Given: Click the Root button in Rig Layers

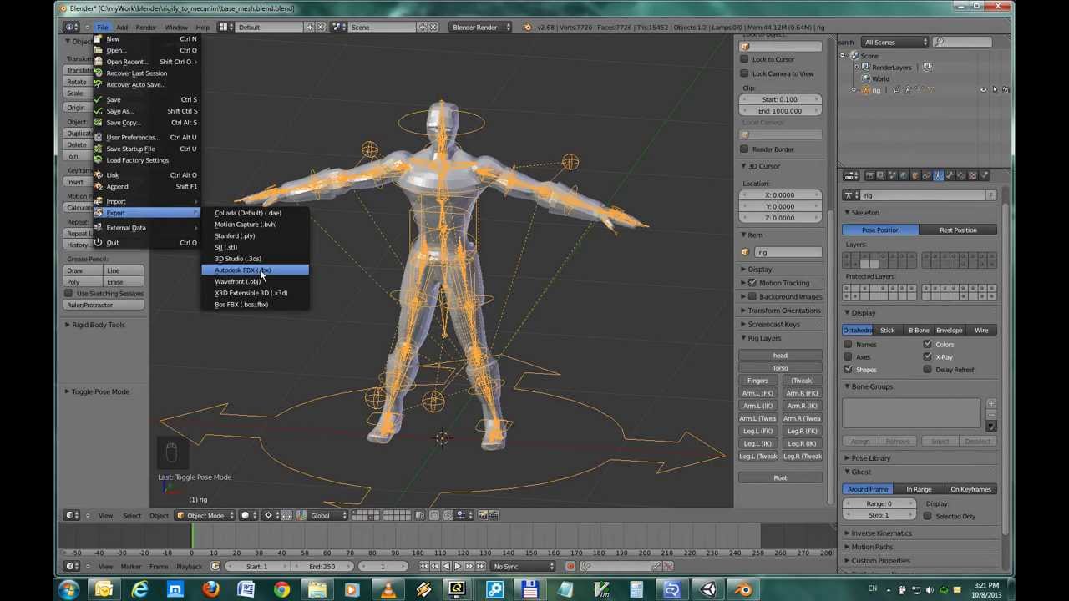Looking at the screenshot, I should tap(780, 478).
